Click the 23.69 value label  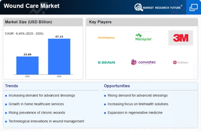pyautogui.click(x=27, y=54)
